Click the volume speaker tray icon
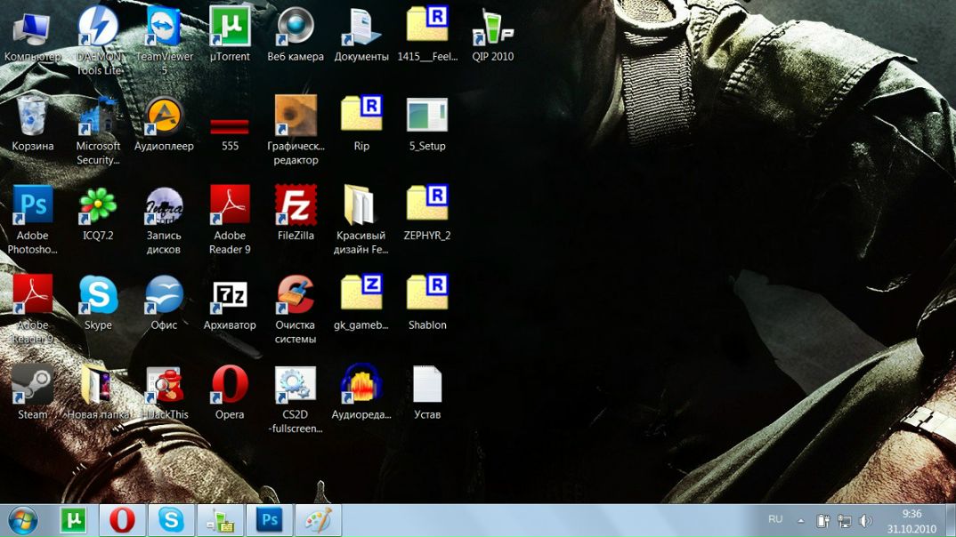The height and width of the screenshot is (537, 956). pyautogui.click(x=865, y=520)
